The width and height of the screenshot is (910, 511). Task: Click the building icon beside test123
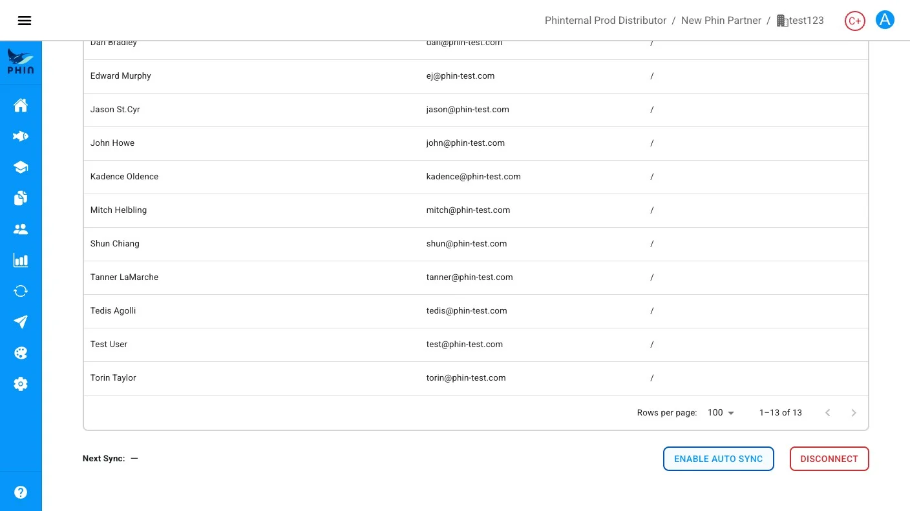click(x=782, y=21)
